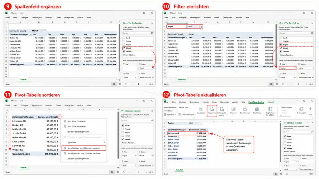Click Beziehungen icon in step 12 ribbon
Image resolution: width=319 pixels, height=179 pixels.
[x=301, y=109]
